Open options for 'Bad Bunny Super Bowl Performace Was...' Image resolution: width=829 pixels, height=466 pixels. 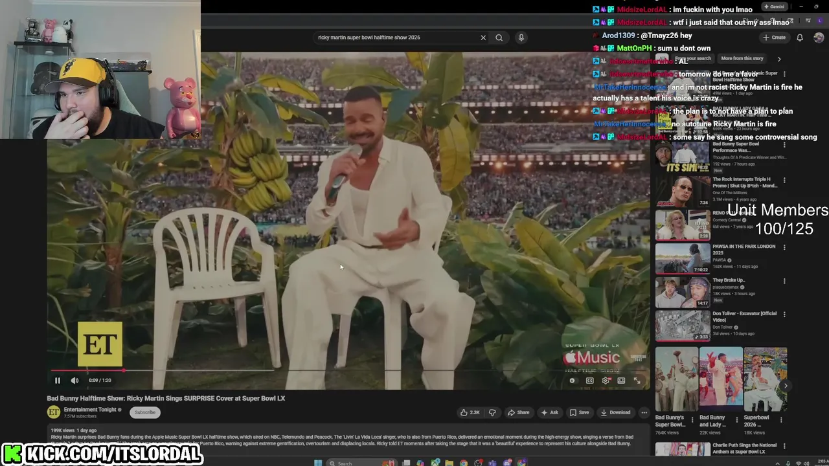coord(784,145)
